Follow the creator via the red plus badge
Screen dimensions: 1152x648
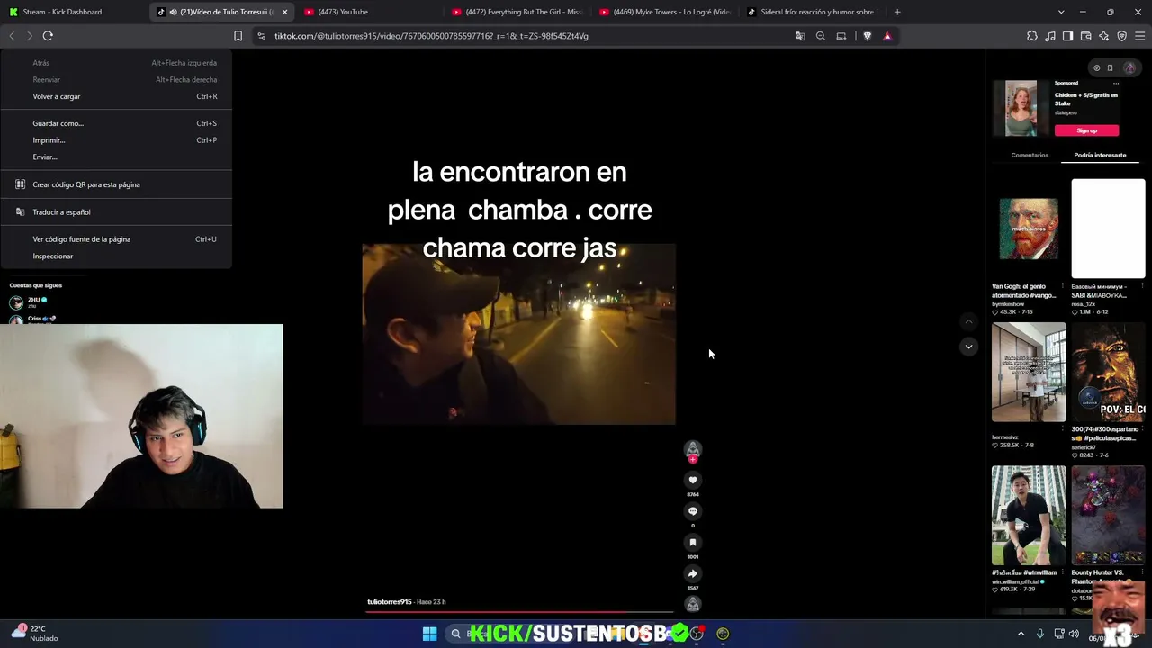[692, 459]
